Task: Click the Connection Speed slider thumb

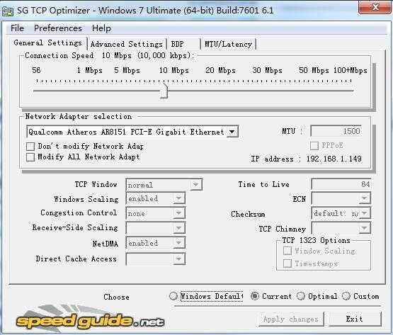Action: pos(164,91)
